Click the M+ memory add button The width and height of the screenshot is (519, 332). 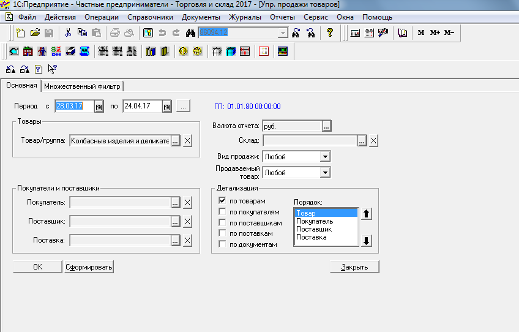pyautogui.click(x=435, y=33)
